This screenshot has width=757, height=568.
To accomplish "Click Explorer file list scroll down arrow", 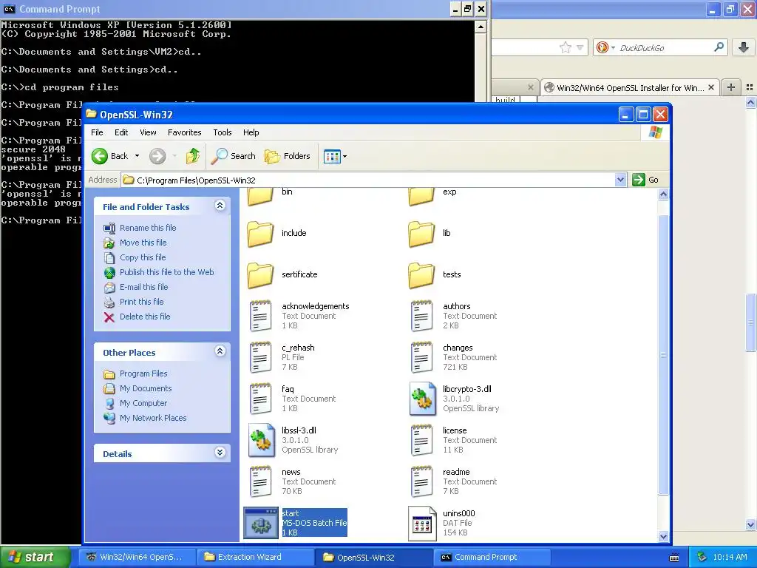I will pos(663,536).
